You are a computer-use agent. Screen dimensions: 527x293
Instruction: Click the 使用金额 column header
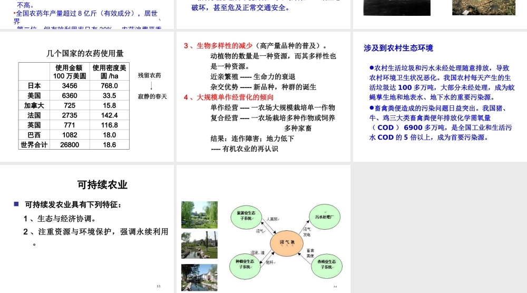point(70,72)
